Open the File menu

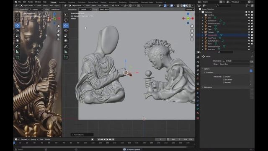pos(20,2)
